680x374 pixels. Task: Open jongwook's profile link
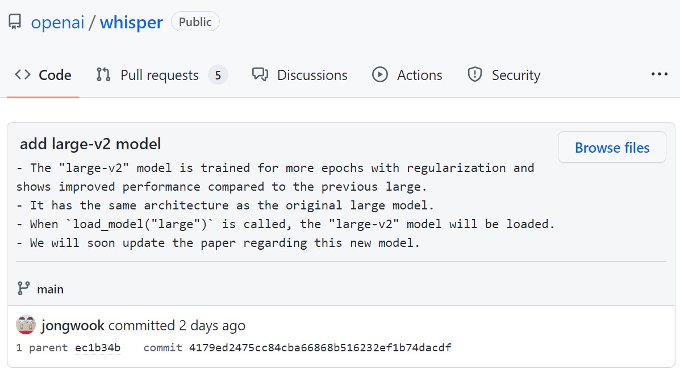[73, 325]
